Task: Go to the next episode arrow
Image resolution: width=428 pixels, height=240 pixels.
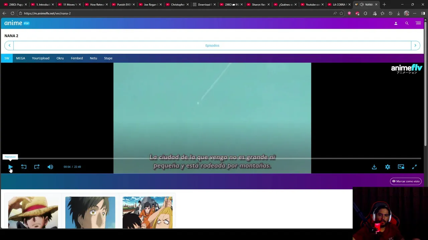Action: pyautogui.click(x=415, y=45)
